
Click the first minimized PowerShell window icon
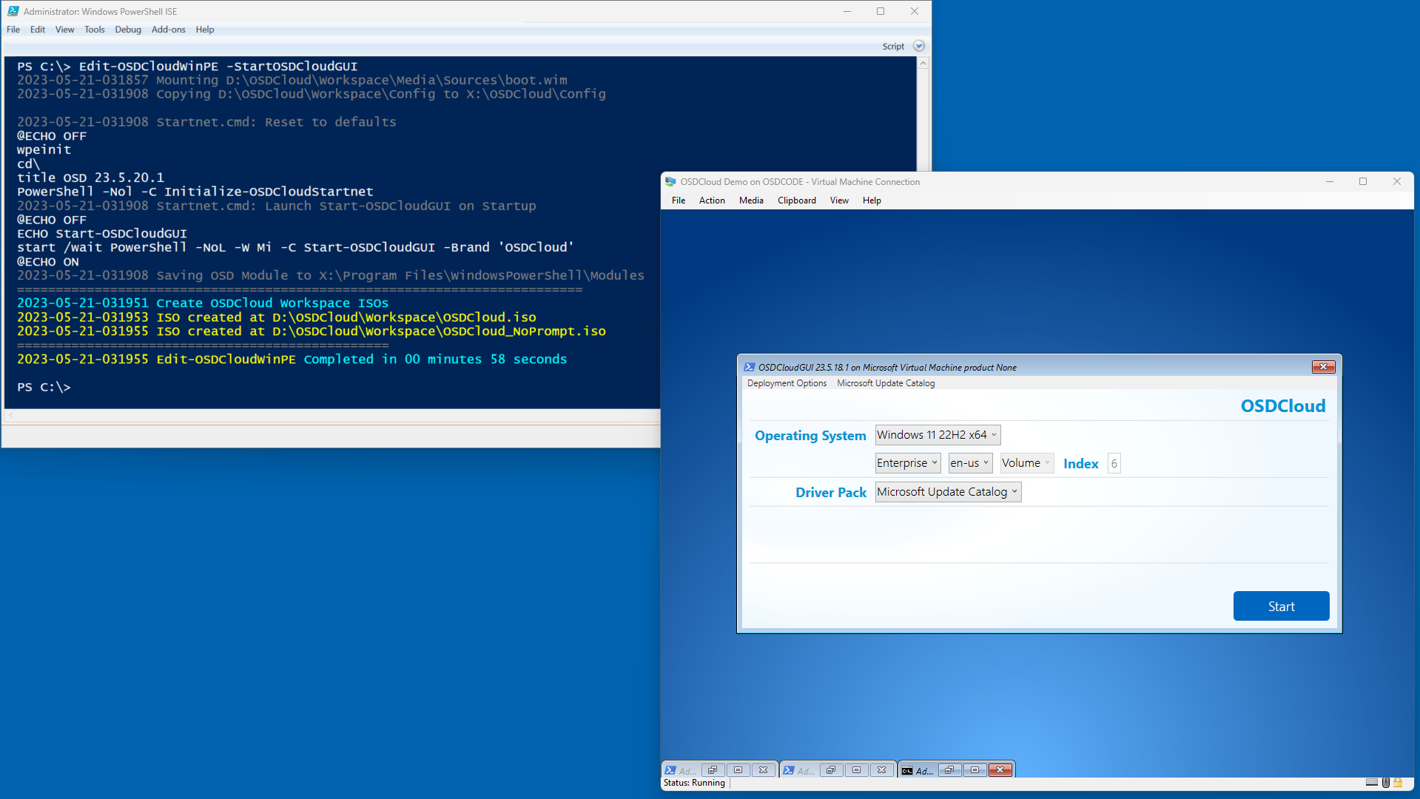670,770
